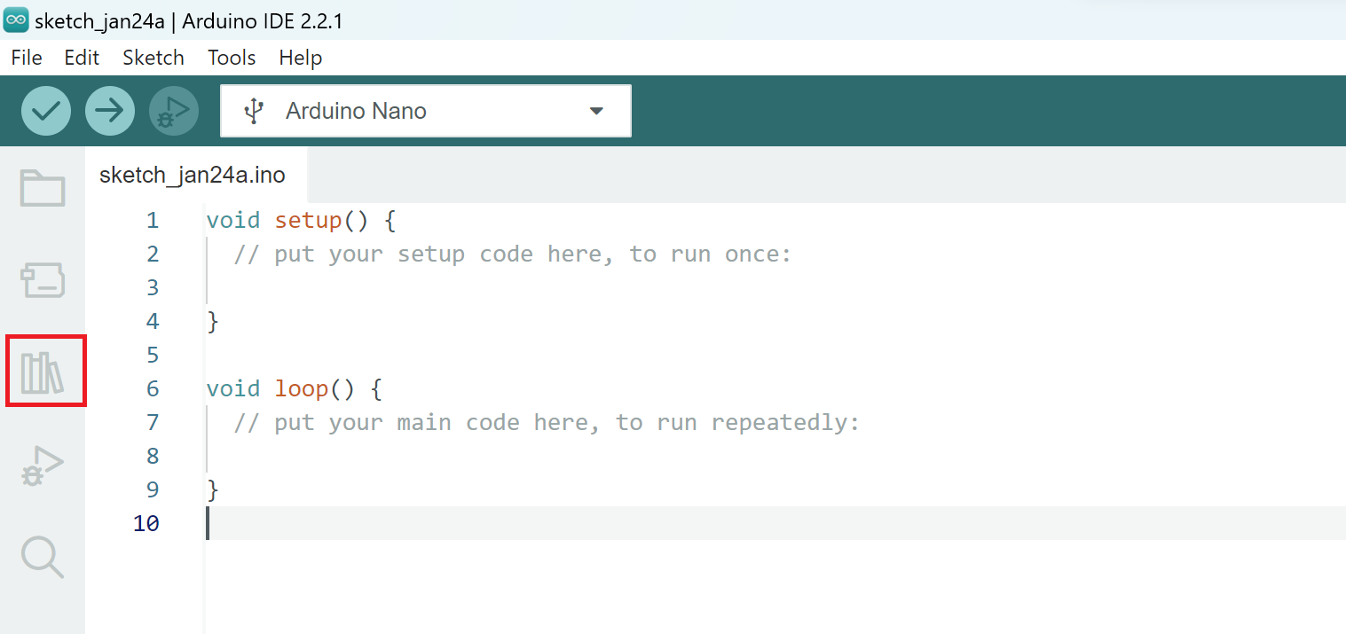The image size is (1346, 634).
Task: Click the Verify checkmark button
Action: pos(46,111)
